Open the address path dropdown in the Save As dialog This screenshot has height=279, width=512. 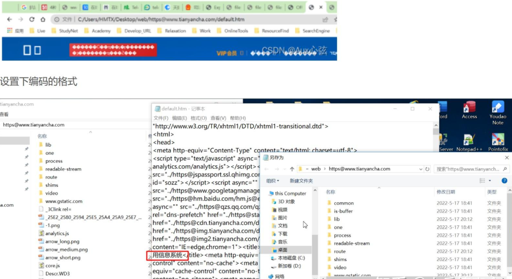point(421,169)
